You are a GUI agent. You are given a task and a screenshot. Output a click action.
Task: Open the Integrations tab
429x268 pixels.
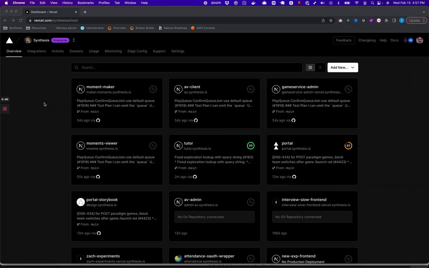coord(37,51)
